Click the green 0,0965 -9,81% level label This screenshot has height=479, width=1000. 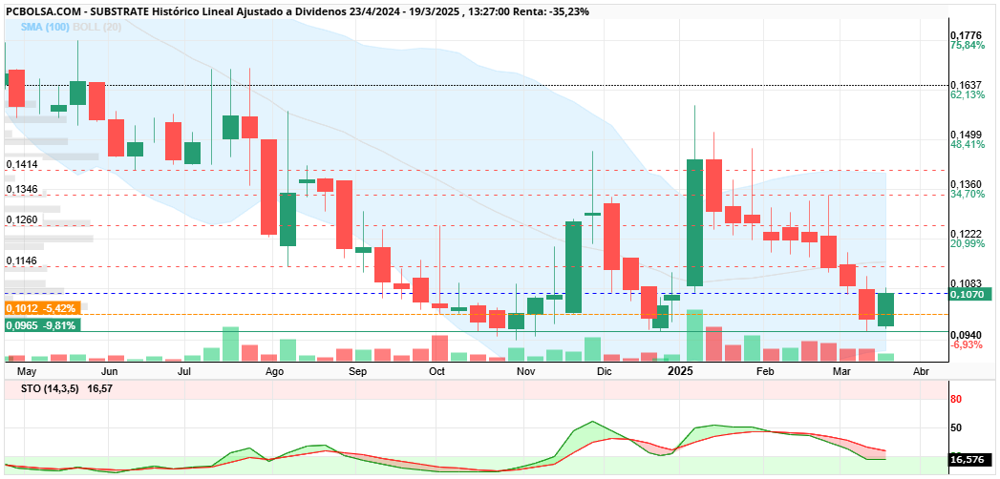(41, 325)
